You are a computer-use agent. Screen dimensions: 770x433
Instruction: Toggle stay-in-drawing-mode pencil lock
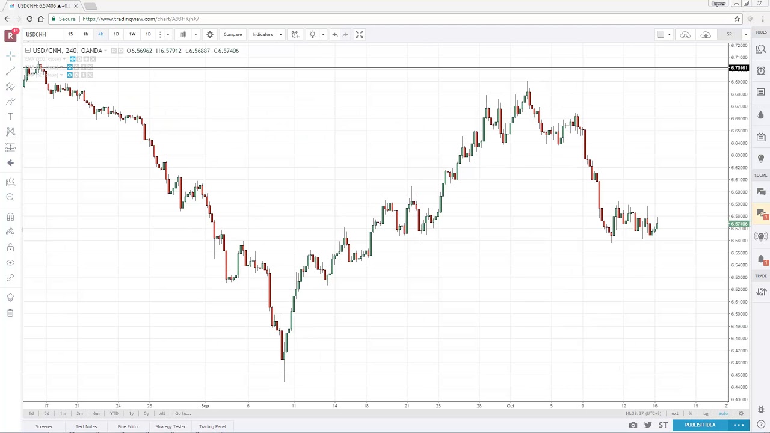pos(10,232)
